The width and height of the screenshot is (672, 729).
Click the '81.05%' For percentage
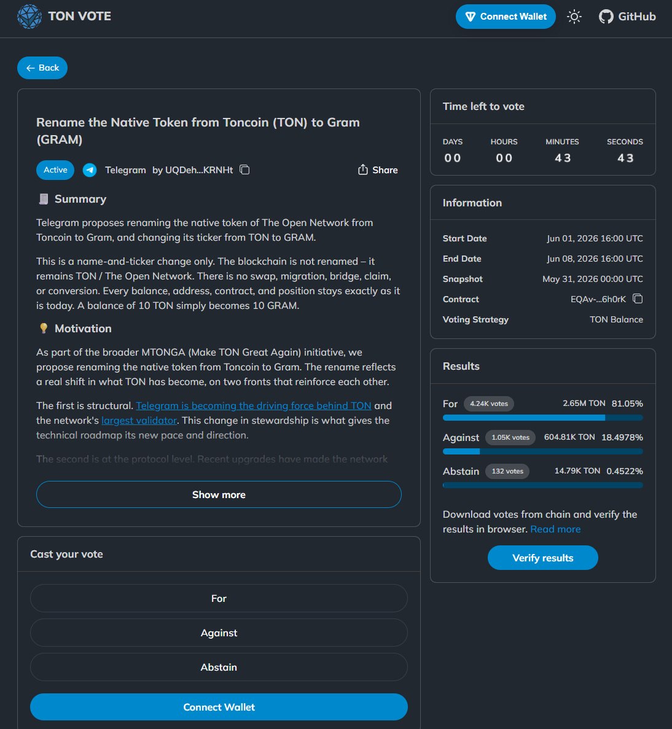pyautogui.click(x=627, y=403)
